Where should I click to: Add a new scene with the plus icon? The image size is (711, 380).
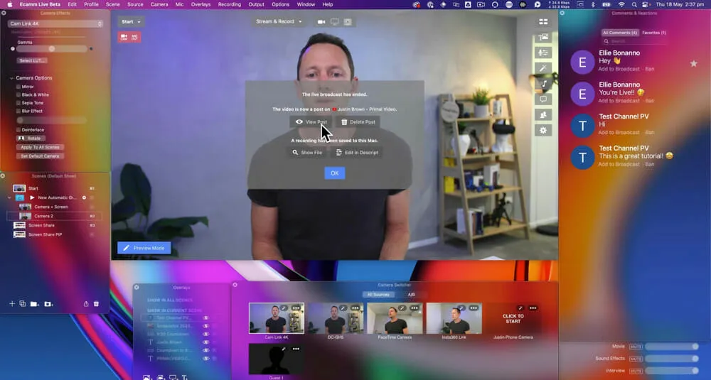[12, 304]
